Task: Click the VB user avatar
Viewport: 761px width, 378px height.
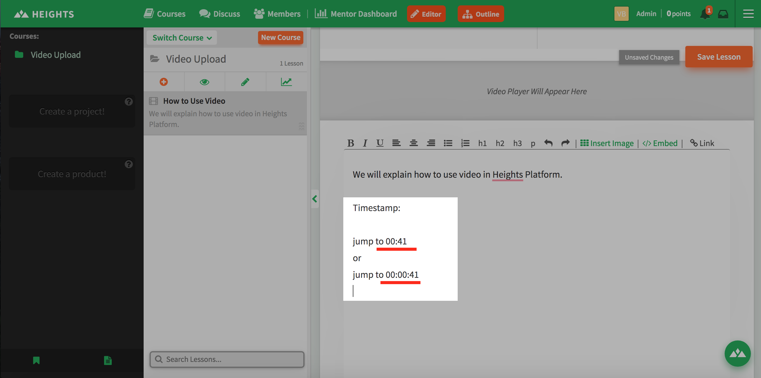Action: [x=621, y=14]
